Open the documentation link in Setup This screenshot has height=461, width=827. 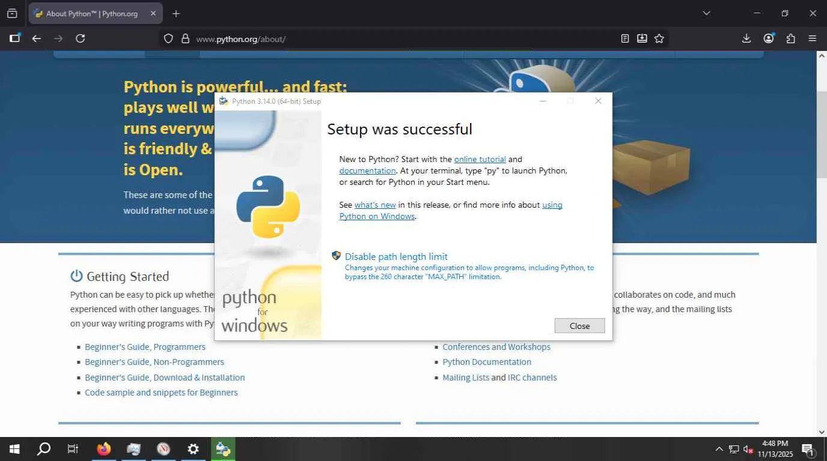pos(367,170)
